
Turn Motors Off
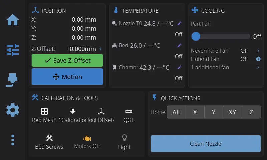point(87,142)
